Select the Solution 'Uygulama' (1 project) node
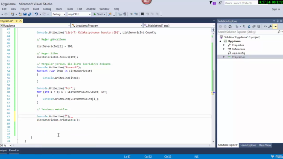283x159 pixels. pos(242,37)
